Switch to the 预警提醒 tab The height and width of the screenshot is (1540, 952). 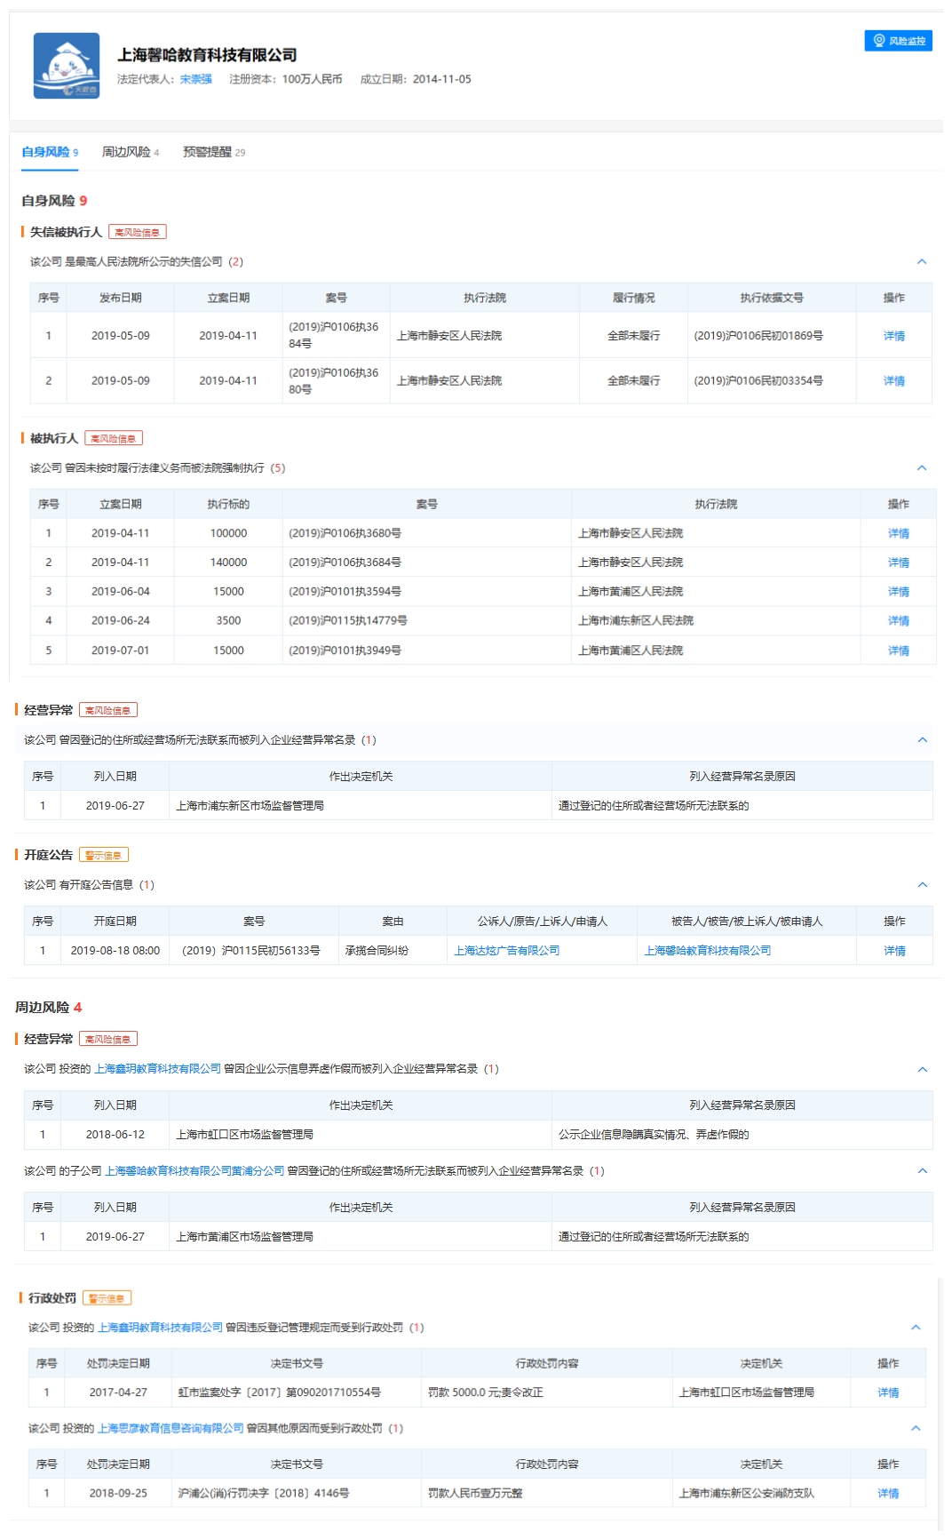click(x=214, y=152)
